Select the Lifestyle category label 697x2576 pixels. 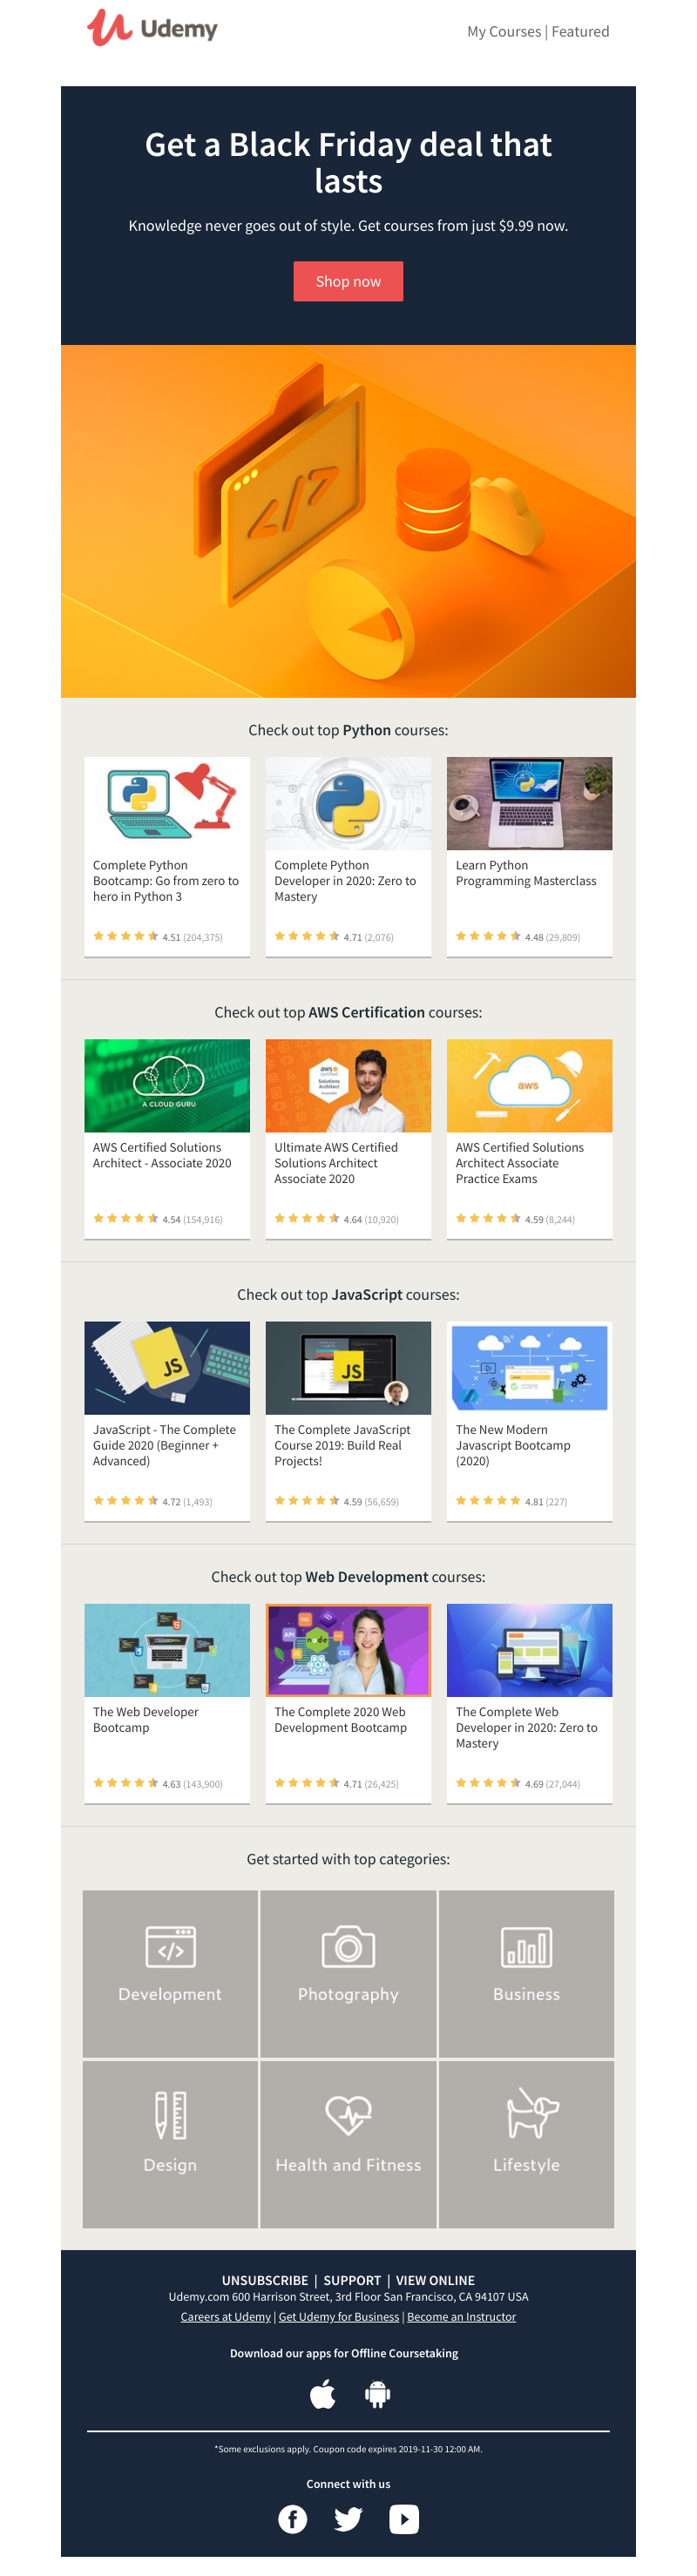tap(526, 2164)
